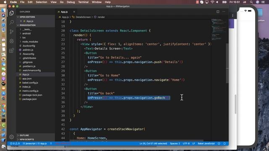The width and height of the screenshot is (269, 151).
Task: Open metro.config.js in the explorer
Action: coord(30,91)
